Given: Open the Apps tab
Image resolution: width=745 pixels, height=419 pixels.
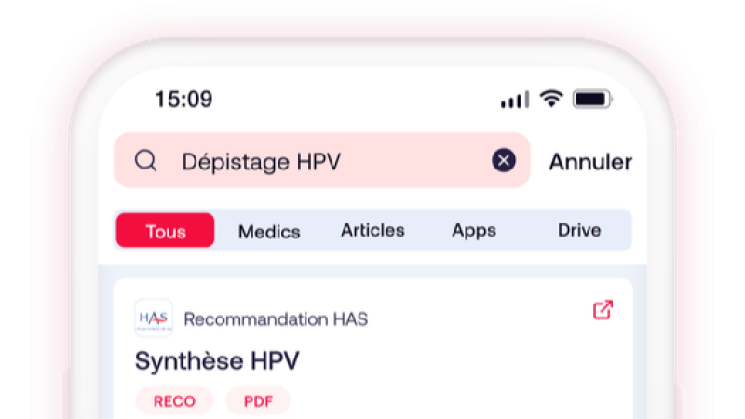Looking at the screenshot, I should click(x=474, y=230).
